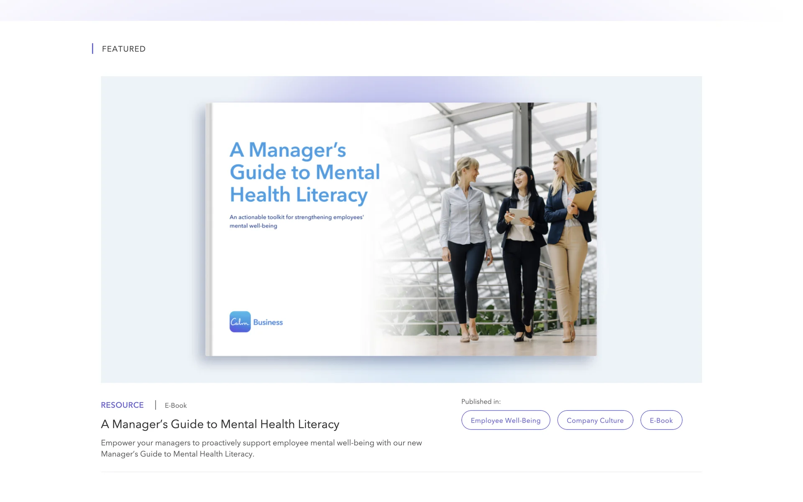Click the 'Business' text beside Calm logo
Viewport: 803px width, 502px height.
pyautogui.click(x=268, y=323)
